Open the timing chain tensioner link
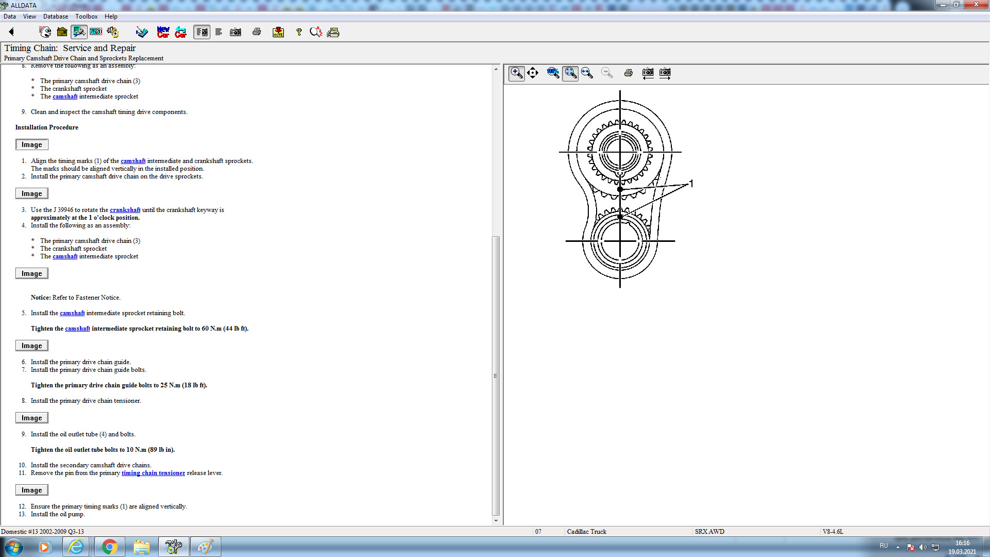Viewport: 990px width, 557px height. (153, 473)
